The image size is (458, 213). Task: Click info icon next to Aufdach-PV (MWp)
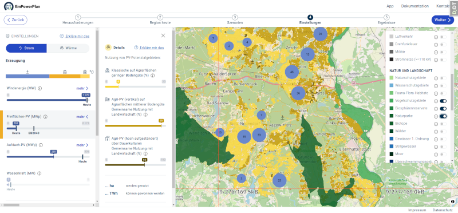(x=40, y=145)
